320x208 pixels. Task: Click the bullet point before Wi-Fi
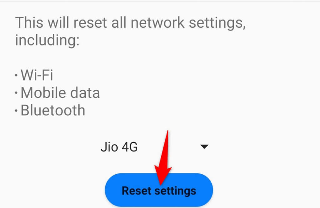(16, 75)
